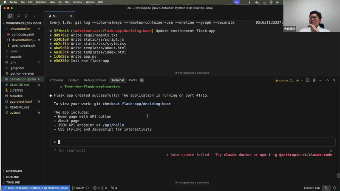The height and width of the screenshot is (191, 340).
Task: Open forwarded ports status item
Action: click(x=114, y=188)
